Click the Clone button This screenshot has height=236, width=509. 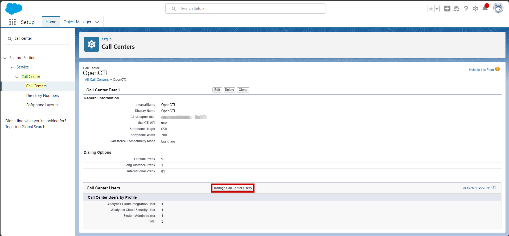[x=243, y=90]
